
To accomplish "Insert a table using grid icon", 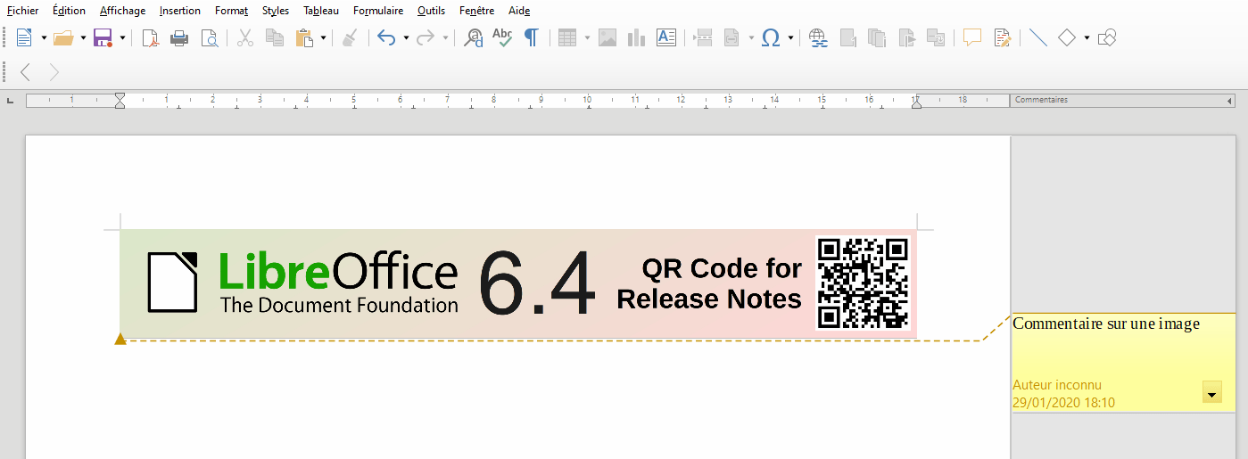I will pyautogui.click(x=567, y=37).
